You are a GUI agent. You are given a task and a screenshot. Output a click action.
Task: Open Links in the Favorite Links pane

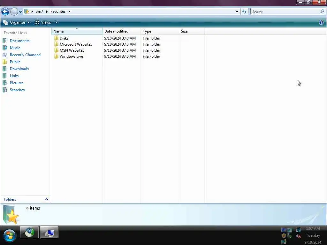pos(14,76)
